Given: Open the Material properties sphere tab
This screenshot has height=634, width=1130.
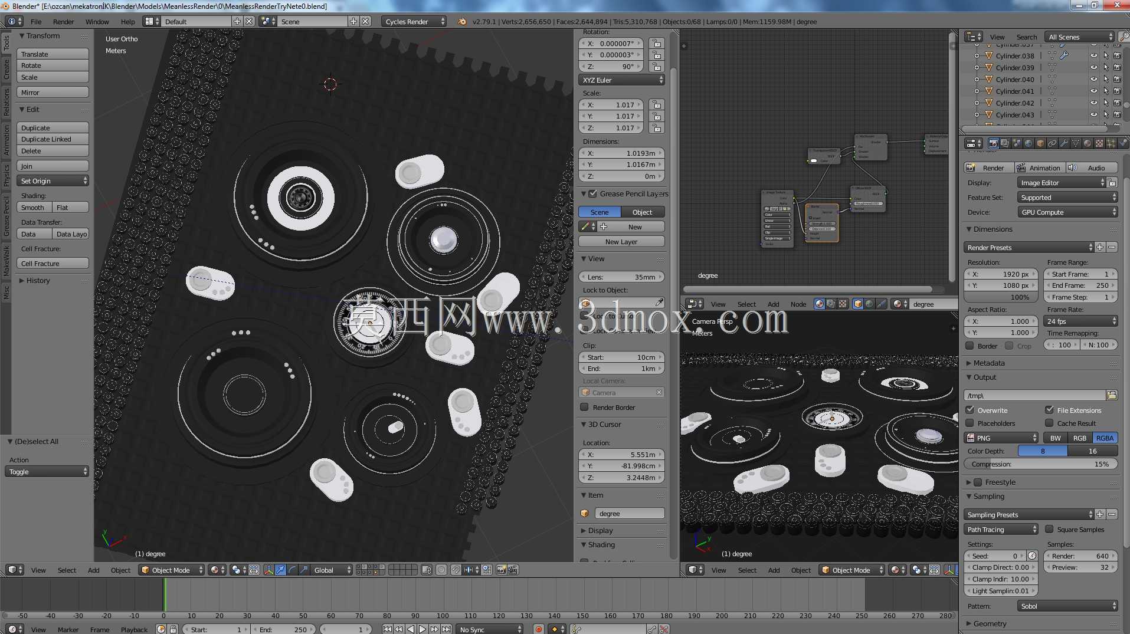Looking at the screenshot, I should [1088, 143].
